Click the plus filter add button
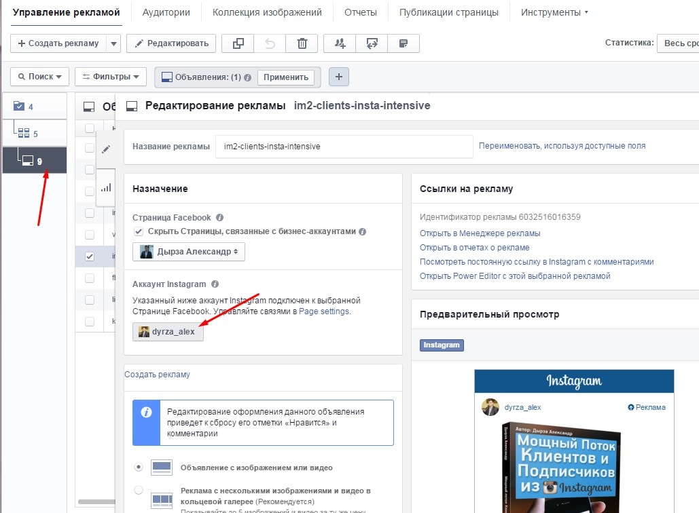This screenshot has width=699, height=513. [338, 77]
